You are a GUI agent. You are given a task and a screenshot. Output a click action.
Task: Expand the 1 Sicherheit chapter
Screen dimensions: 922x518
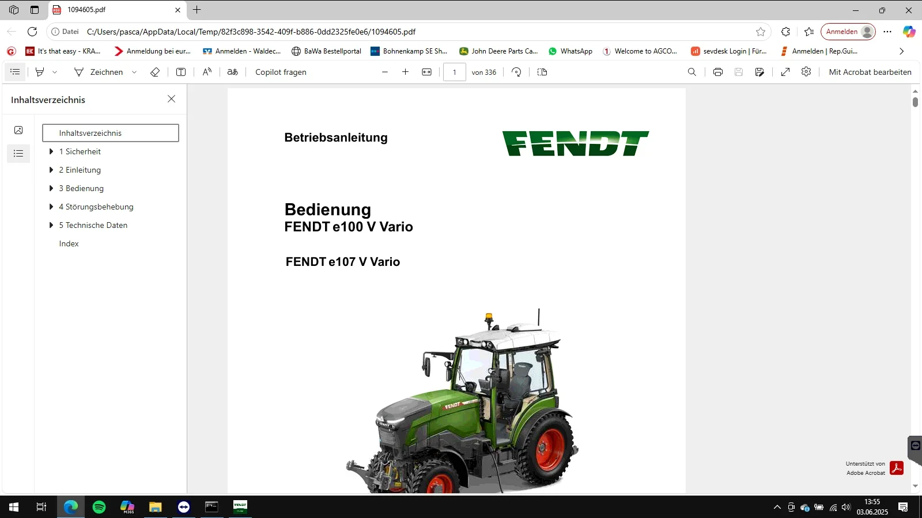[51, 151]
